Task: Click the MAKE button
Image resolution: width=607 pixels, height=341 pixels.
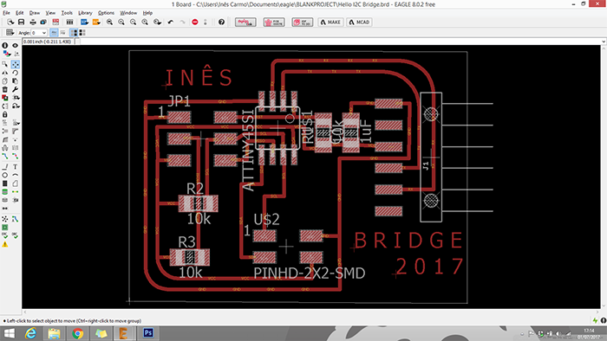Action: [331, 22]
